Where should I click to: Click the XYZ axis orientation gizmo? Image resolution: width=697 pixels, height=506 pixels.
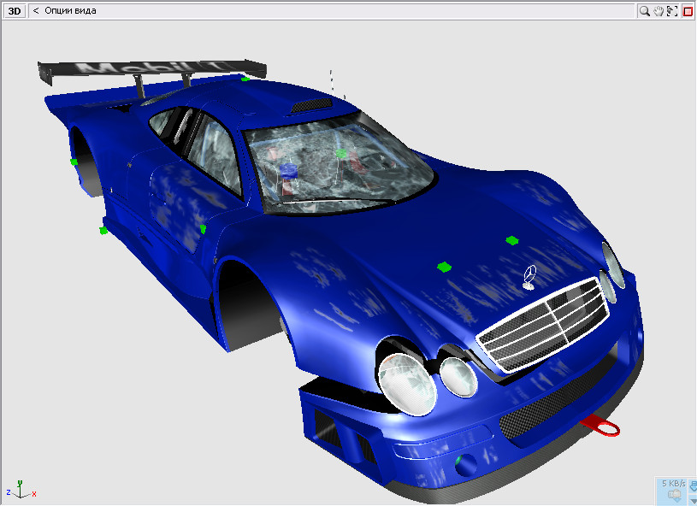[x=21, y=490]
